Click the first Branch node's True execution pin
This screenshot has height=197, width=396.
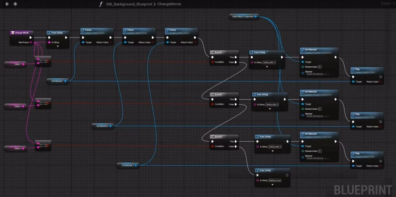235,57
